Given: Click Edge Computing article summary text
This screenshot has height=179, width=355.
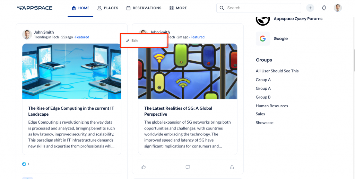Looking at the screenshot, I should [71, 134].
